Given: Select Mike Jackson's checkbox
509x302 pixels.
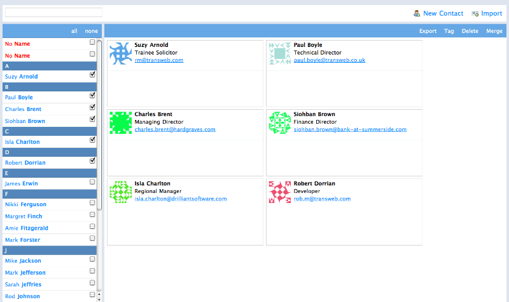Looking at the screenshot, I should tap(92, 259).
